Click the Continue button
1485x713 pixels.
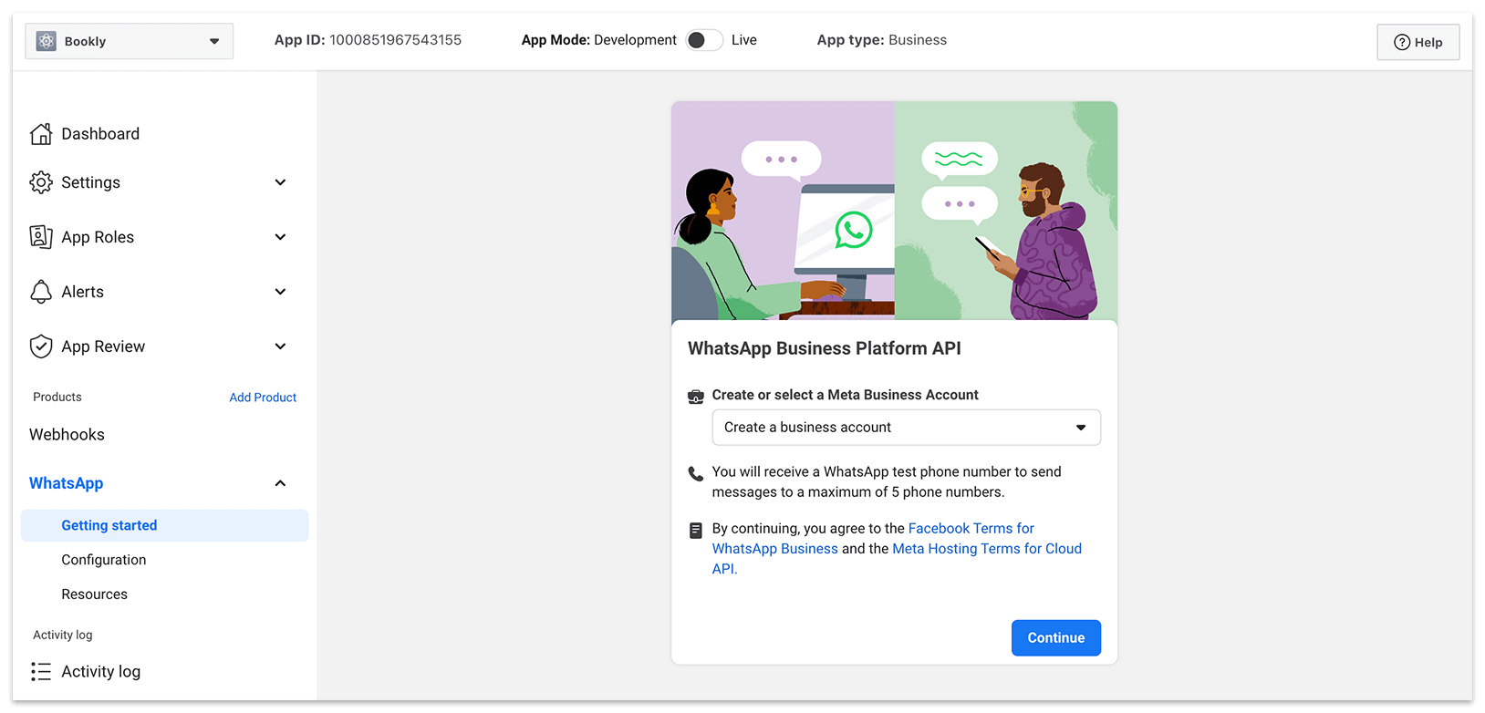[1056, 638]
